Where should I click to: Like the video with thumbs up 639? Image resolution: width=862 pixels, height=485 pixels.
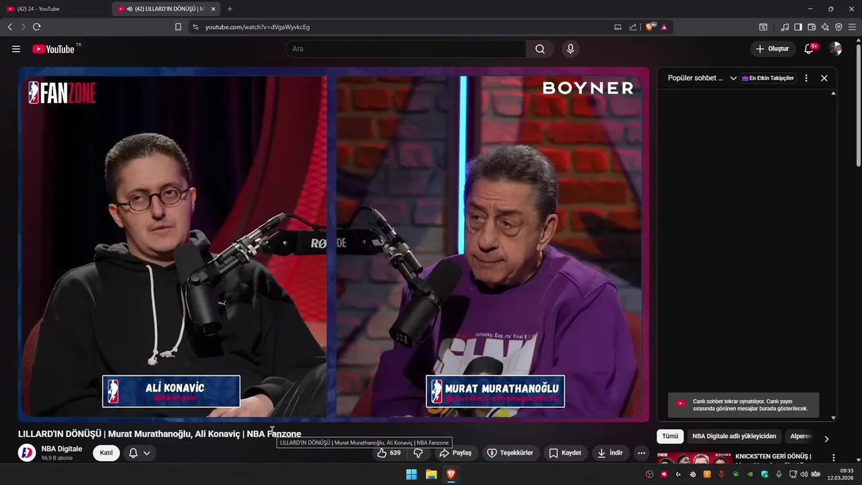point(389,453)
